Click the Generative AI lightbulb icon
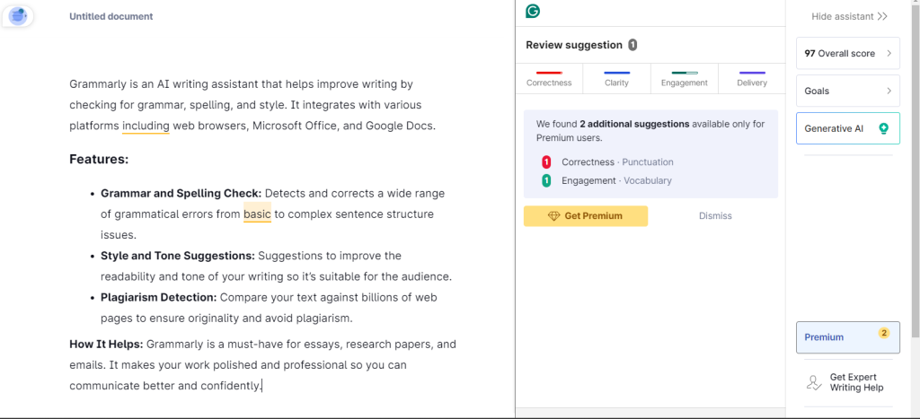 884,128
